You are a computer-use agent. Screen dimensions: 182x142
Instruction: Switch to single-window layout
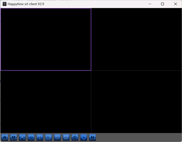31,137
